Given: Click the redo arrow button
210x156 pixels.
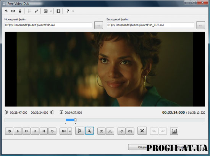Looking at the screenshot, I should [x=163, y=131].
